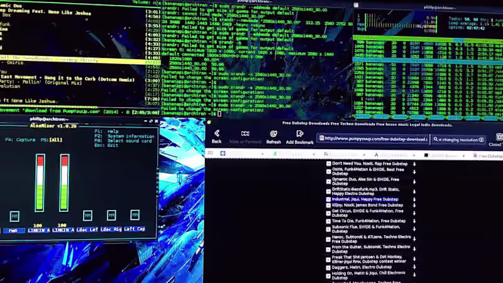Click the Next or Forward browser icon
Viewport: 503px width, 283px height.
click(245, 133)
